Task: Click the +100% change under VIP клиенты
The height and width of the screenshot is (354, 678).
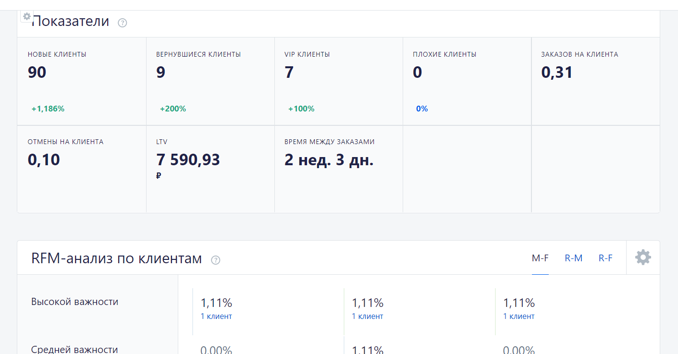Action: tap(301, 109)
